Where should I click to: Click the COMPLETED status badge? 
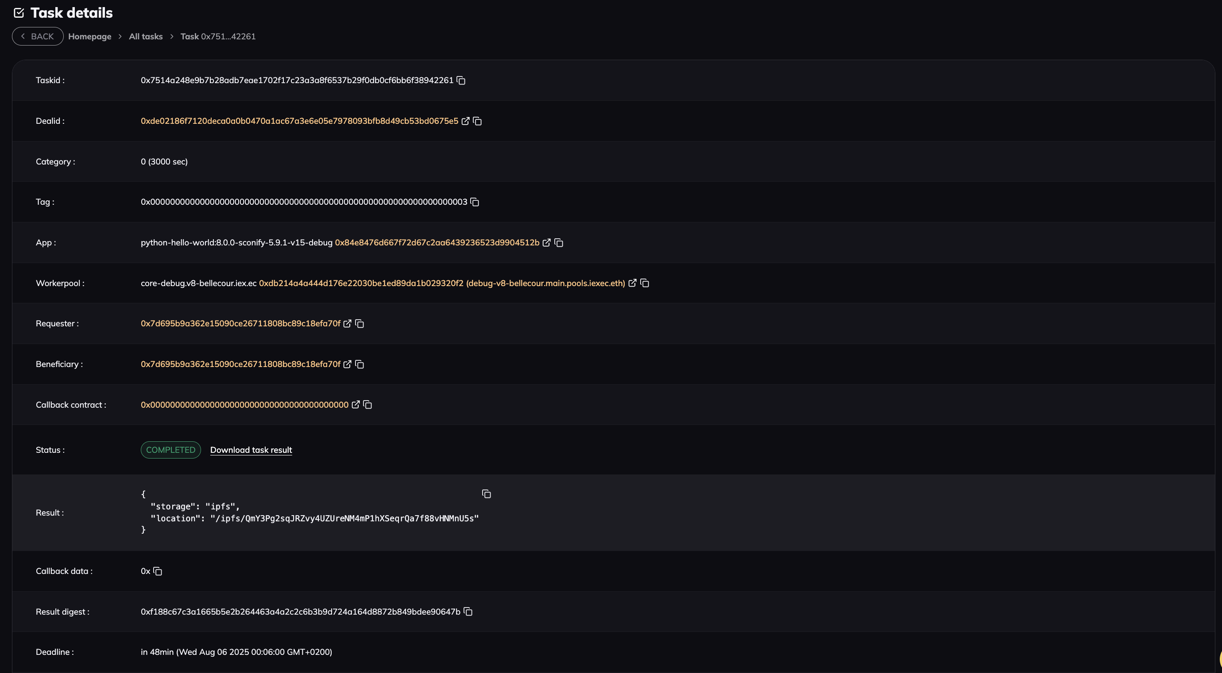click(x=171, y=450)
